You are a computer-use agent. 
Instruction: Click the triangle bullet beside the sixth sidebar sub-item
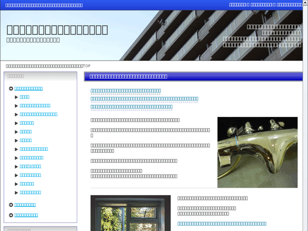tap(17, 140)
